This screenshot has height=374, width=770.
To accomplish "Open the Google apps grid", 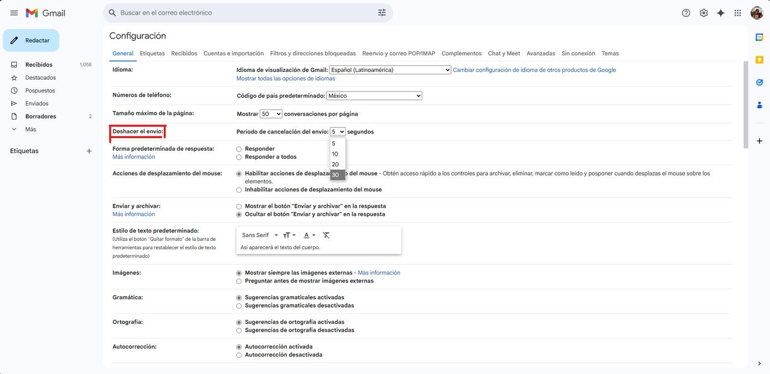I will click(x=737, y=13).
